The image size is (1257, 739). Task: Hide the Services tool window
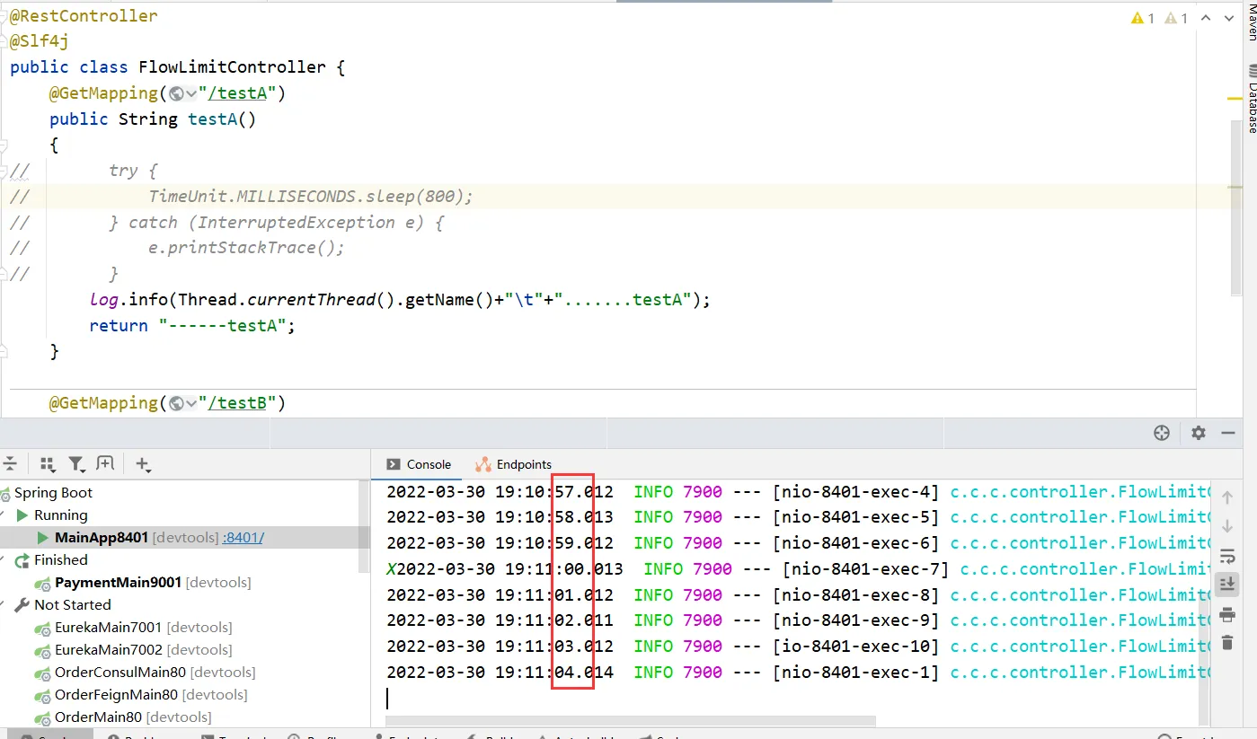[1228, 433]
